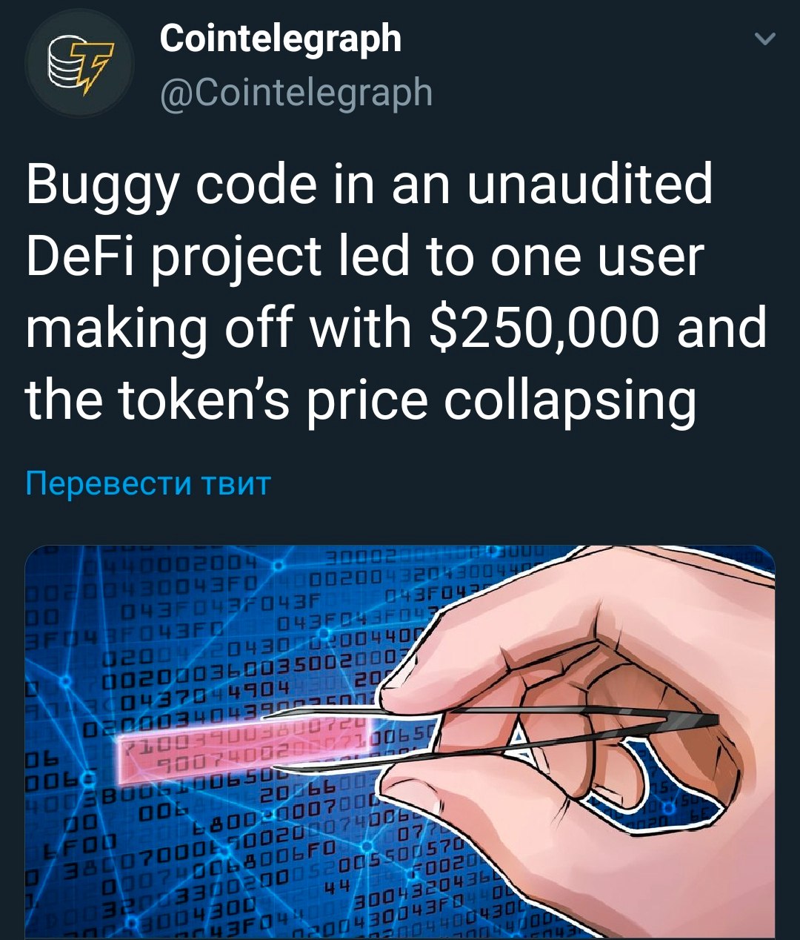Viewport: 800px width, 940px height.
Task: Tap the lightning bolt in Cointelegraph logo
Action: click(x=95, y=68)
